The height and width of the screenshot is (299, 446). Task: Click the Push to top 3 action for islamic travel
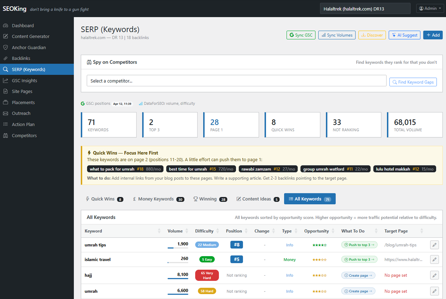pyautogui.click(x=359, y=259)
